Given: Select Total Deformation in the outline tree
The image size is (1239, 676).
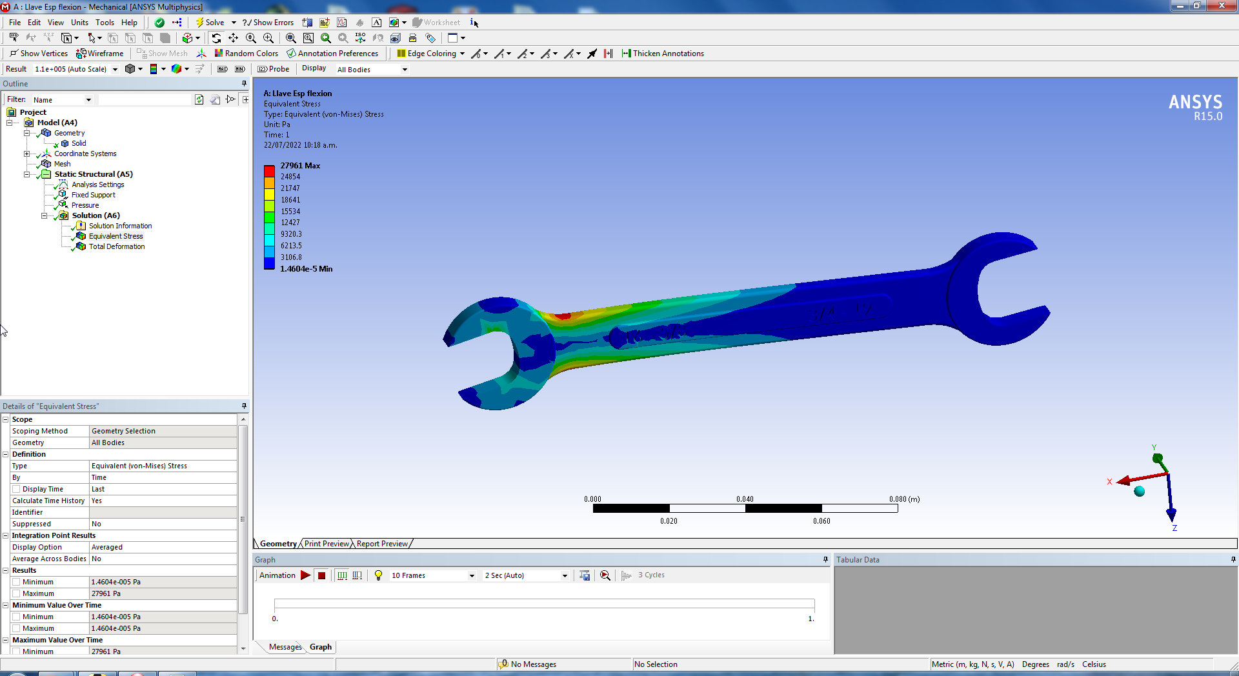Looking at the screenshot, I should [x=116, y=246].
